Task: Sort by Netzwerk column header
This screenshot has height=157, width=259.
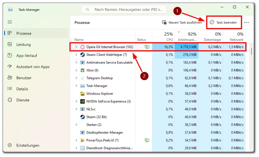Action: [234, 36]
